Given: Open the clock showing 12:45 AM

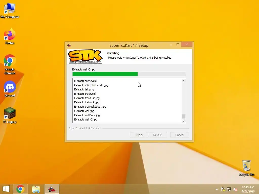Looking at the screenshot, I should coord(248,189).
